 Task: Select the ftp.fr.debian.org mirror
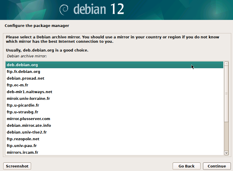coord(24,71)
